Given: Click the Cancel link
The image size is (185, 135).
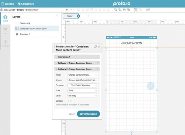Looking at the screenshot, I should [72, 114].
